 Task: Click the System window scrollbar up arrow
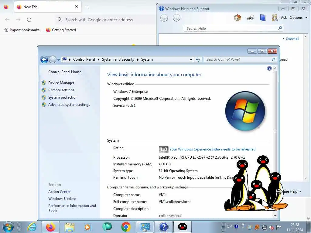275,68
